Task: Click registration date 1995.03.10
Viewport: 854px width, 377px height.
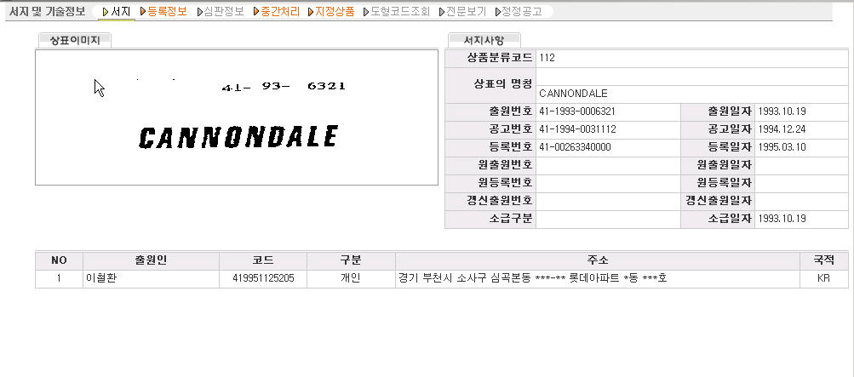Action: [x=782, y=147]
